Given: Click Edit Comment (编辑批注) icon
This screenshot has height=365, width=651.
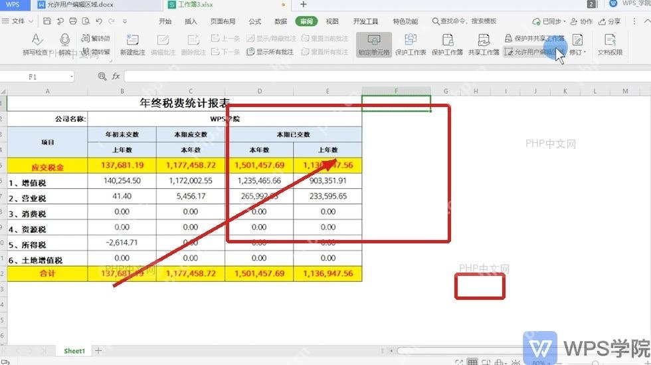Looking at the screenshot, I should (x=163, y=45).
